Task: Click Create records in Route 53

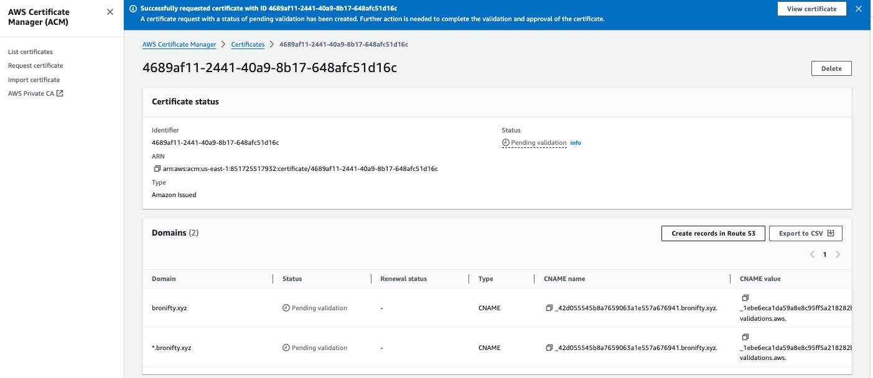Action: tap(713, 234)
